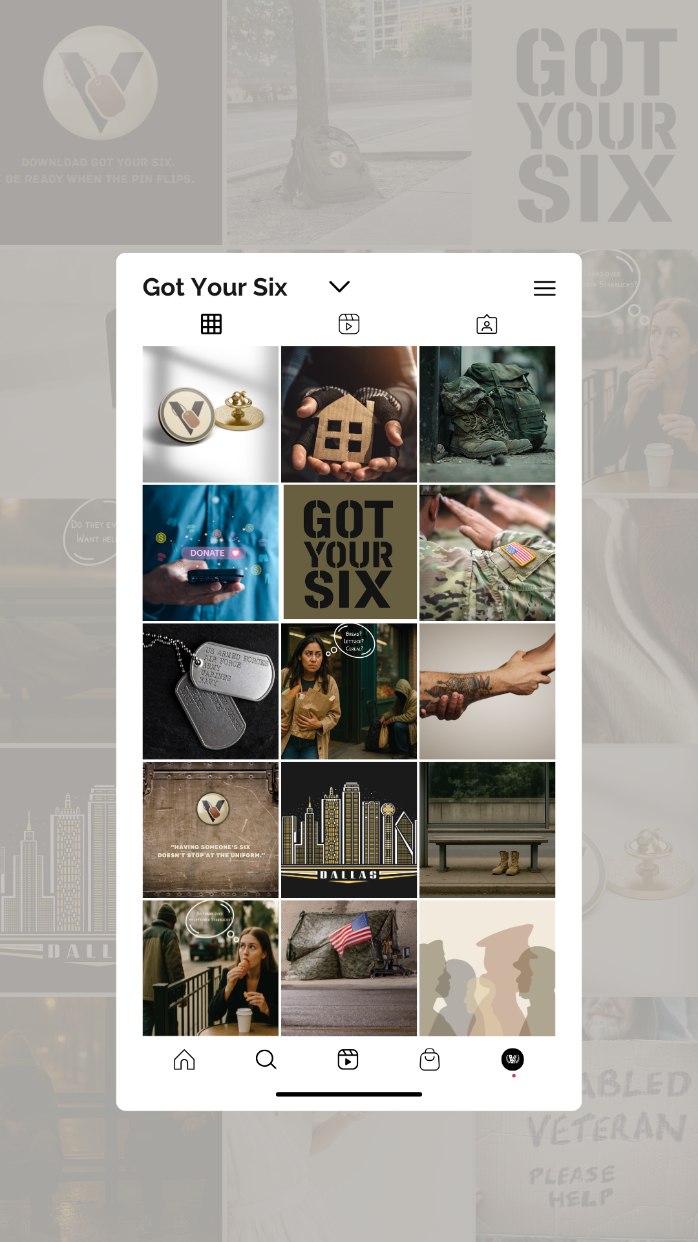The width and height of the screenshot is (698, 1242).
Task: Open the hamburger menu icon
Action: click(x=544, y=288)
